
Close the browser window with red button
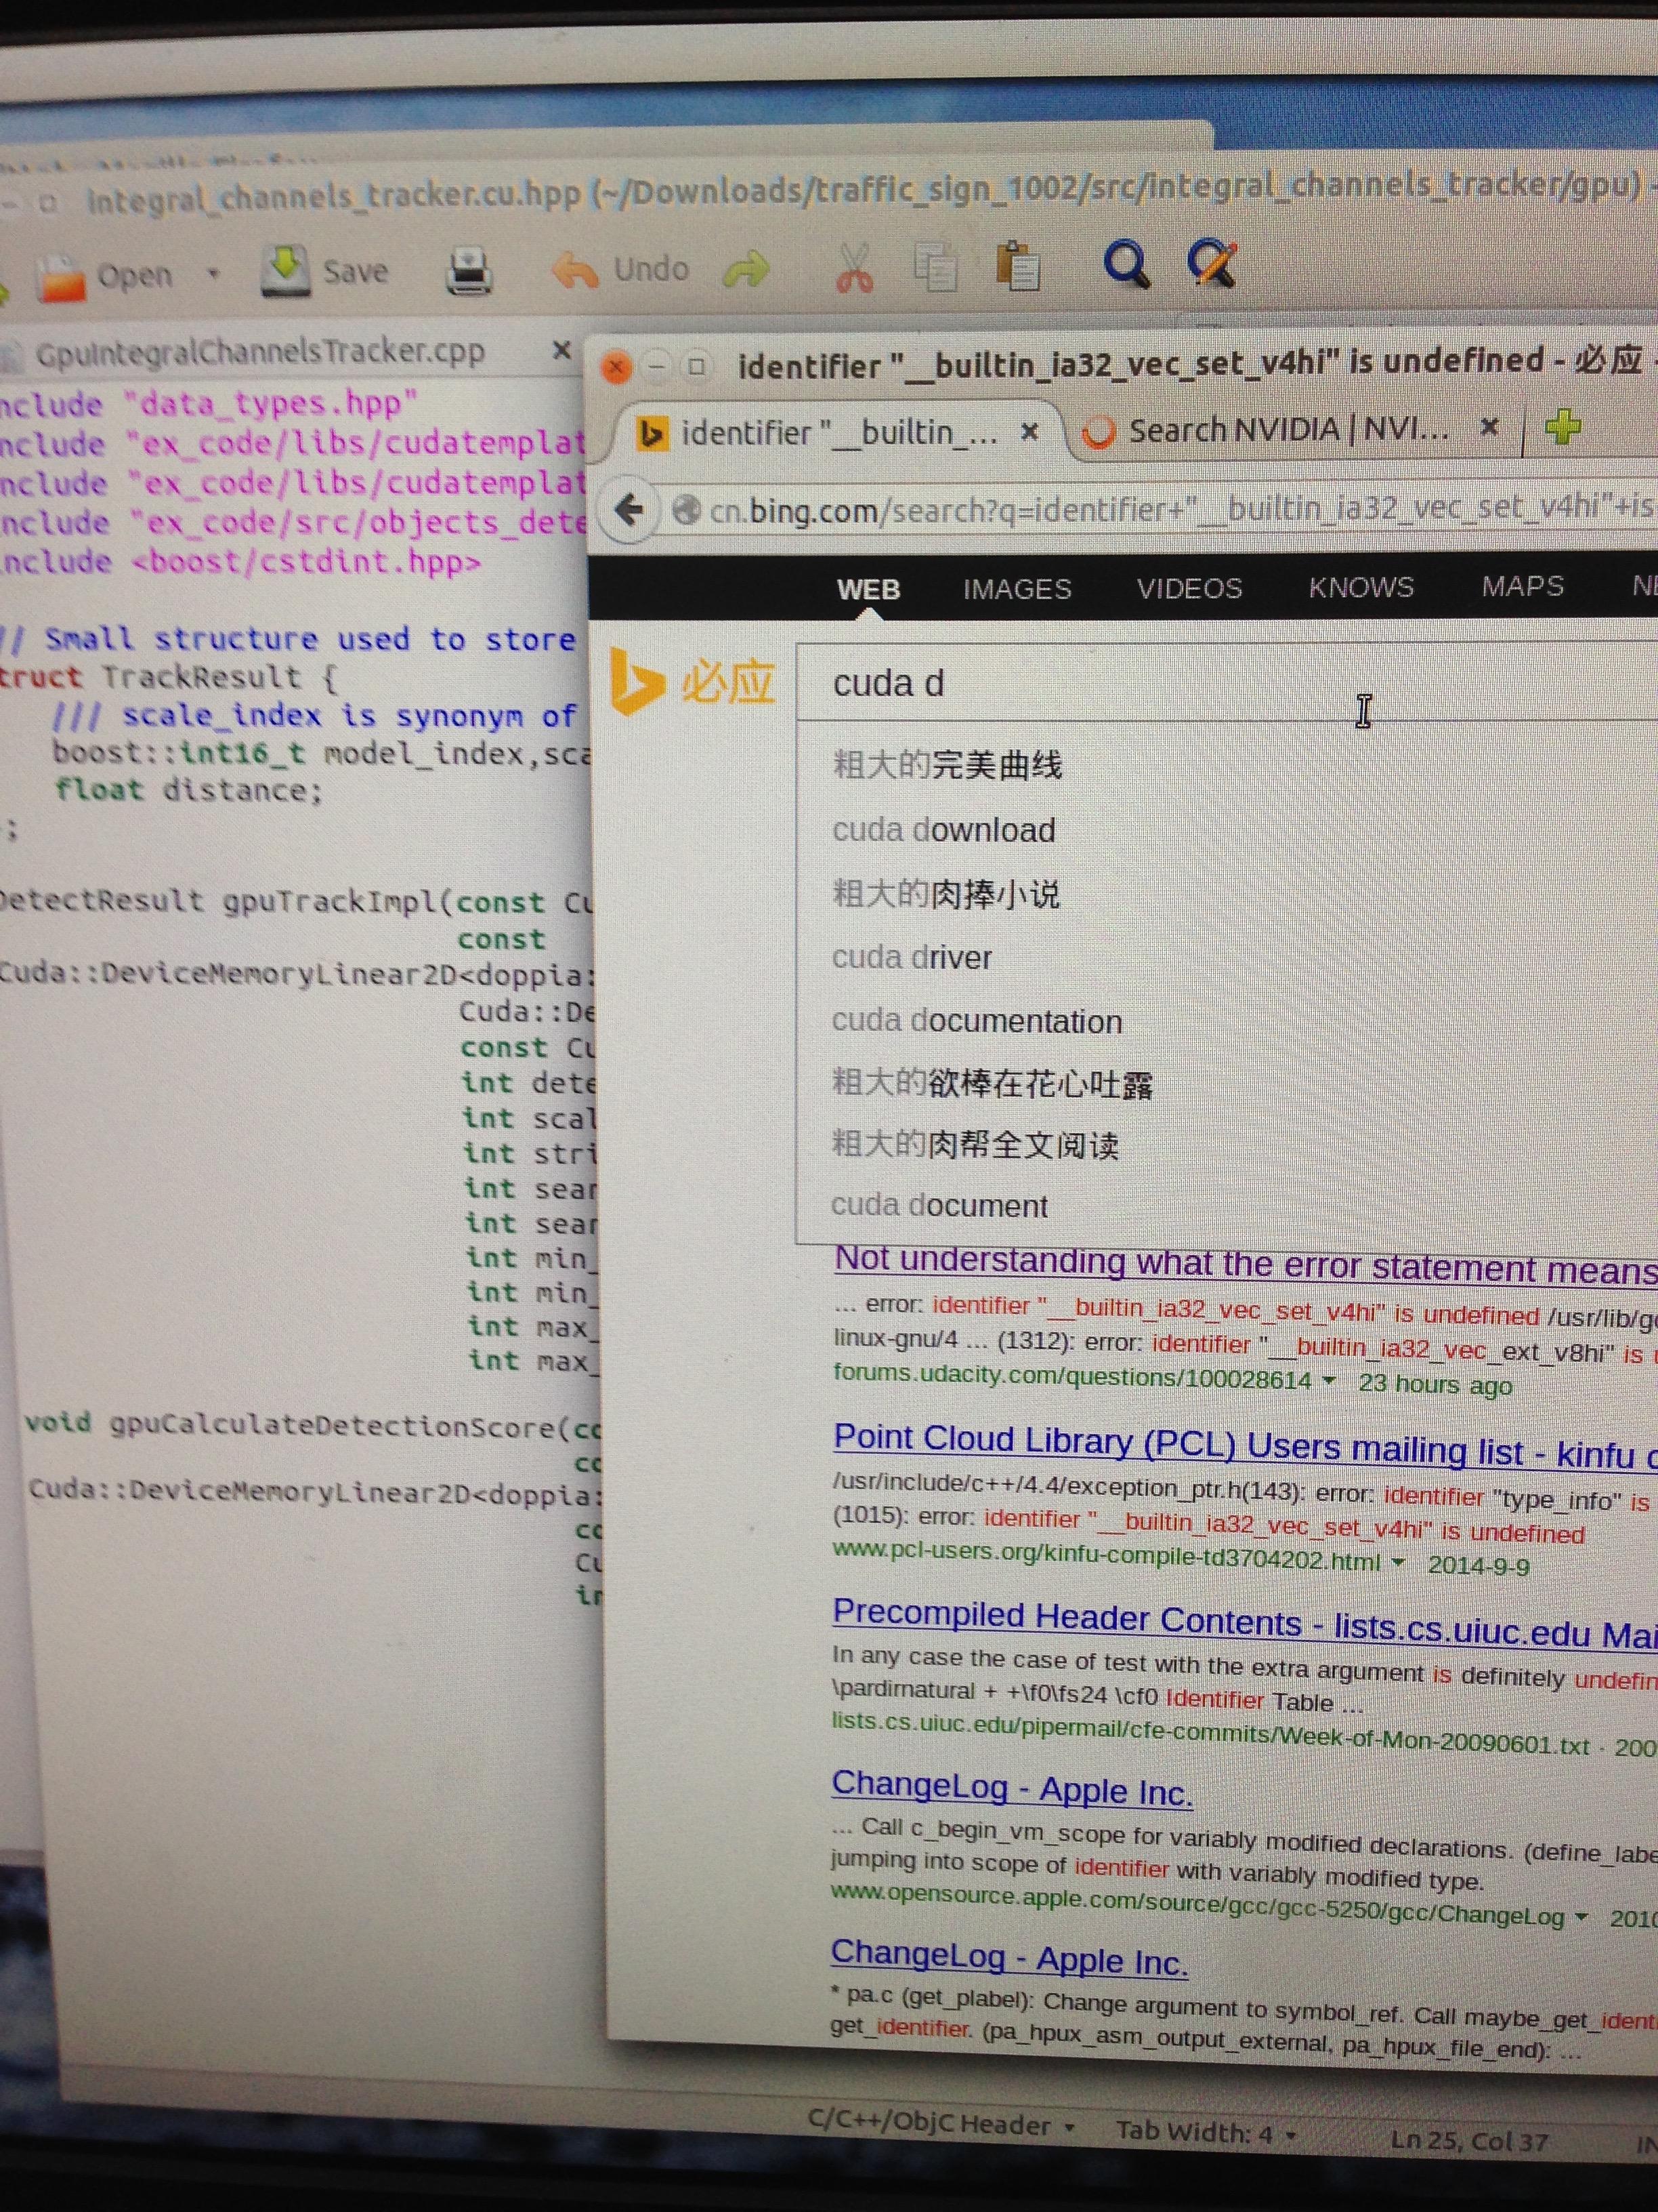[616, 368]
